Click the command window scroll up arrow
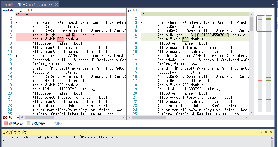The height and width of the screenshot is (147, 278). tap(271, 138)
